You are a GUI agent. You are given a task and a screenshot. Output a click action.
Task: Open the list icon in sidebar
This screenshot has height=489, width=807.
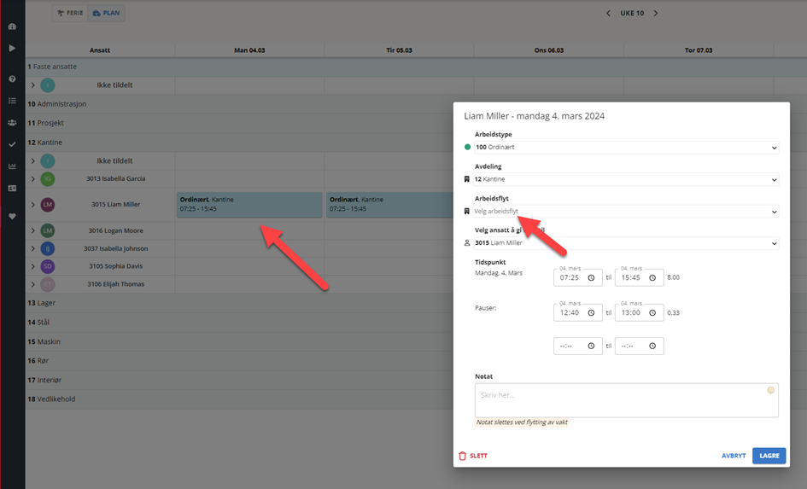(12, 101)
